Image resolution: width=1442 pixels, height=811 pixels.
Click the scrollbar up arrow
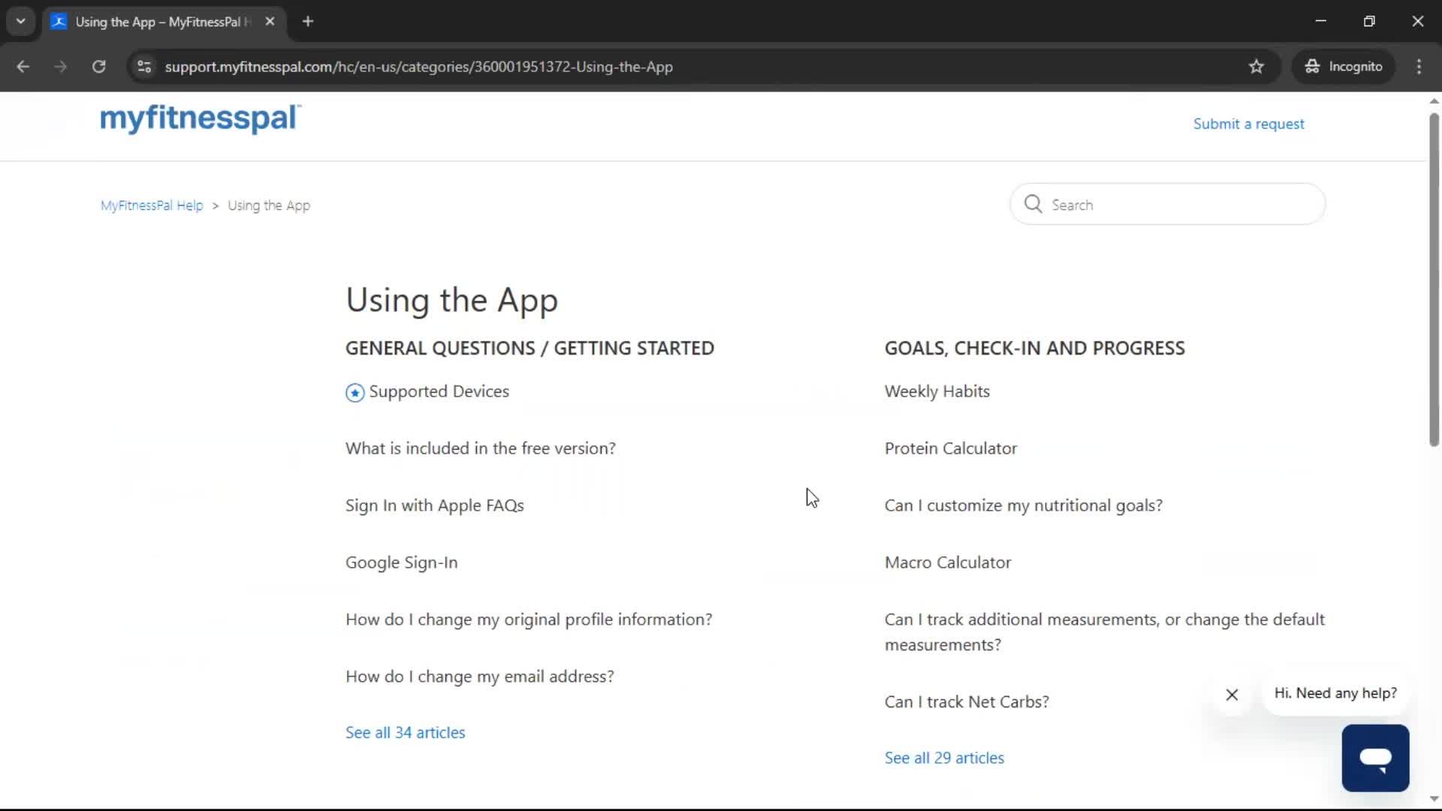[x=1434, y=101]
